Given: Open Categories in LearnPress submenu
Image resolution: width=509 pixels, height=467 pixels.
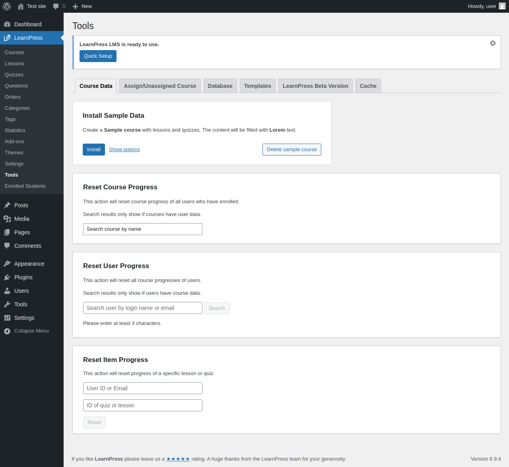Looking at the screenshot, I should click(x=32, y=108).
